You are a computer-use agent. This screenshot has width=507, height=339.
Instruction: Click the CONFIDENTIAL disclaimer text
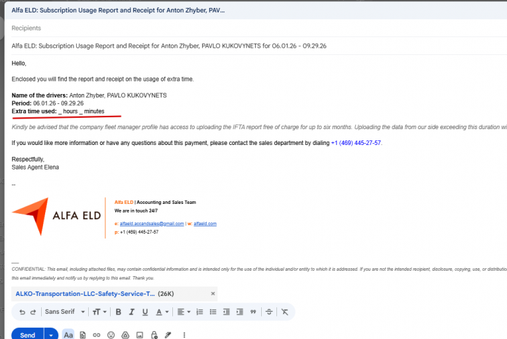[258, 273]
